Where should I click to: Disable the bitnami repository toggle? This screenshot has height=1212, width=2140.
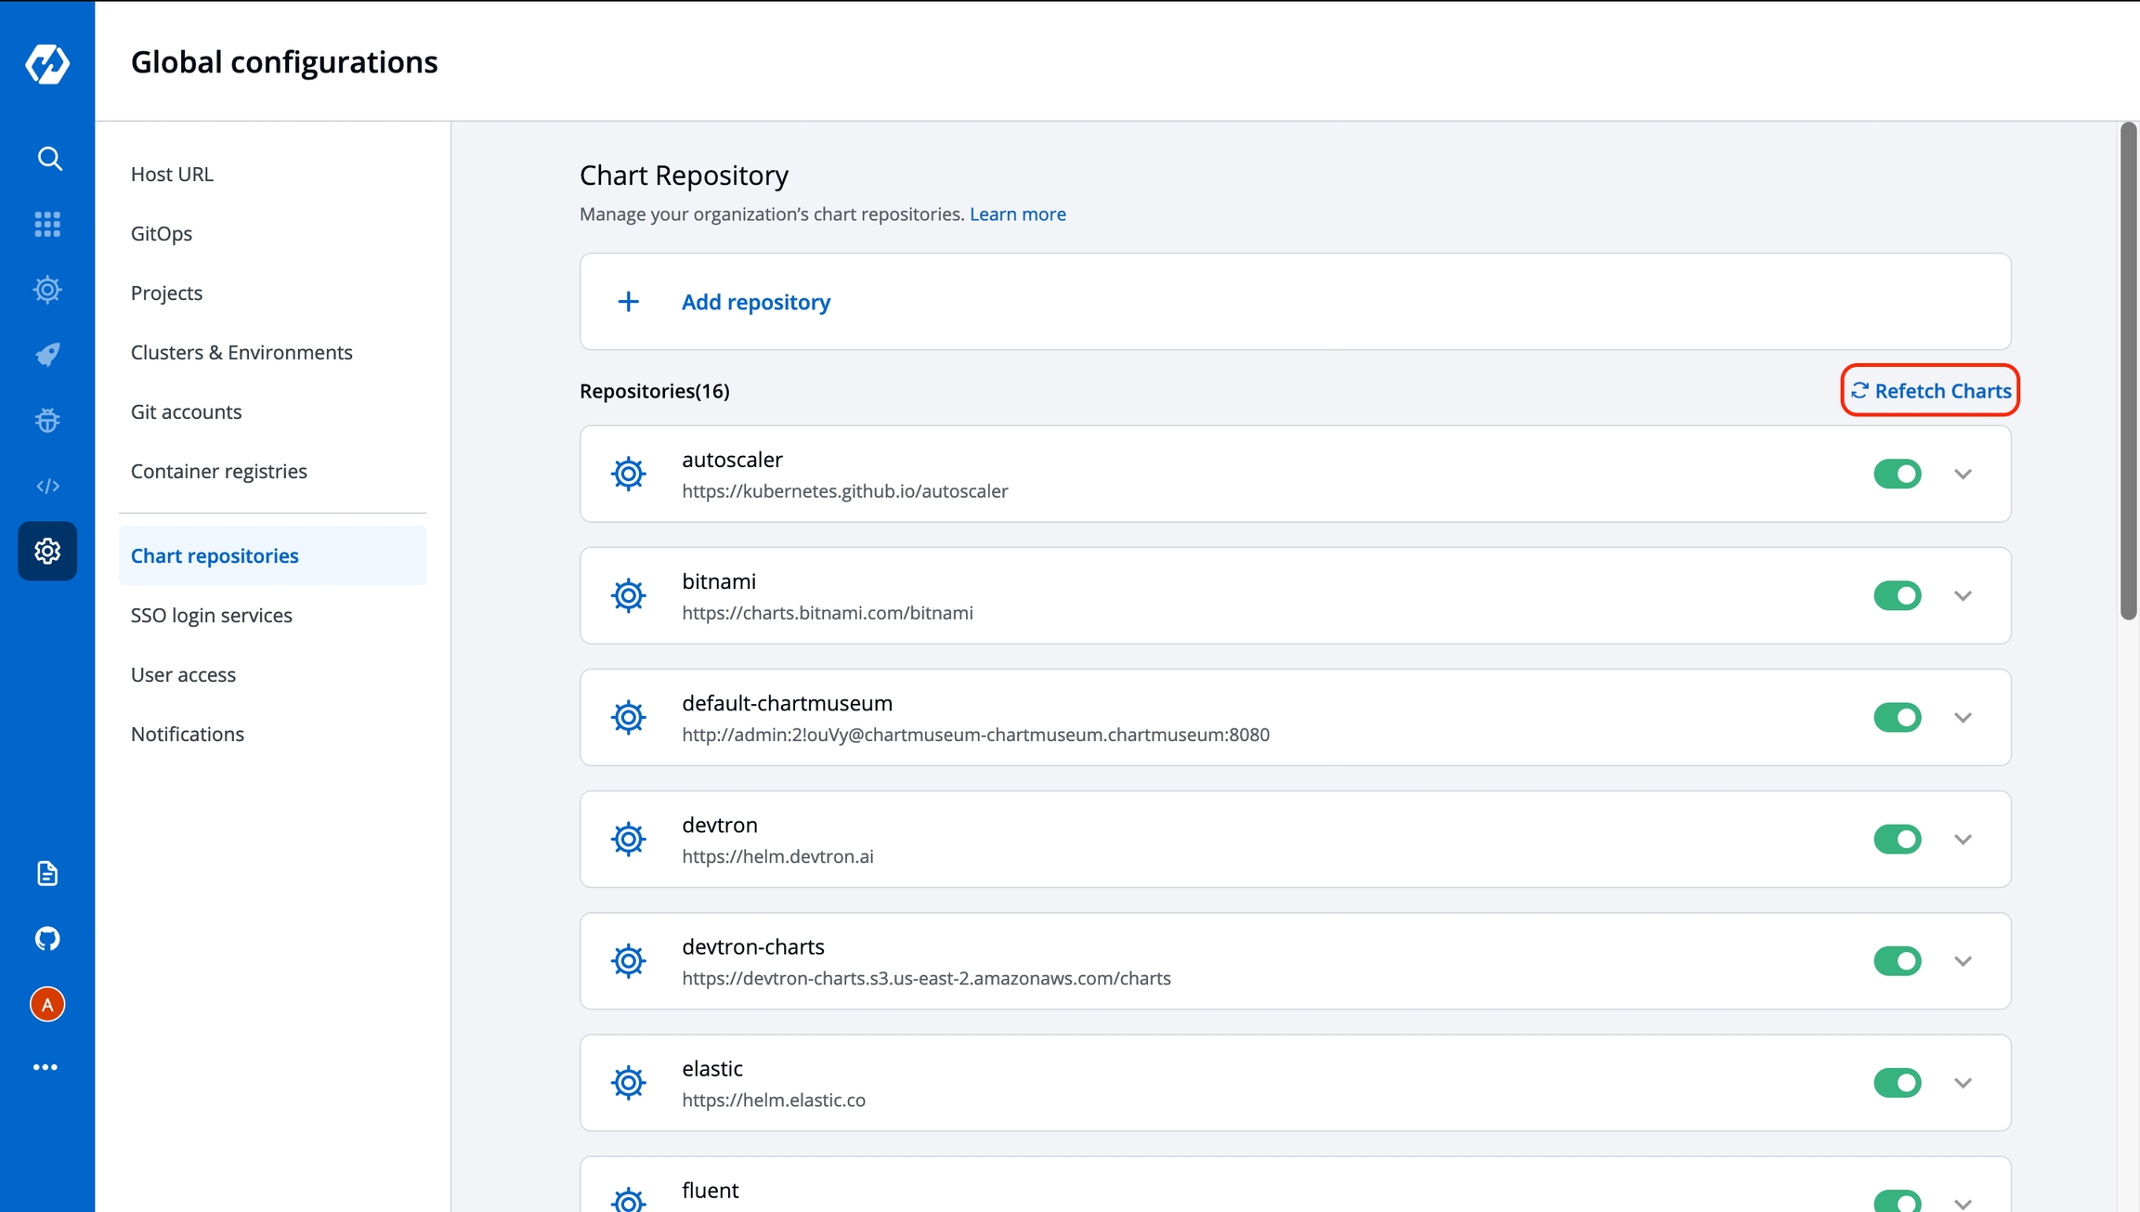tap(1898, 595)
